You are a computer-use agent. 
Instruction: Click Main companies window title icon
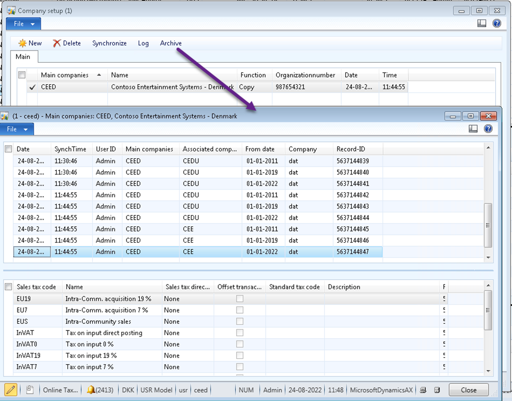click(4, 116)
